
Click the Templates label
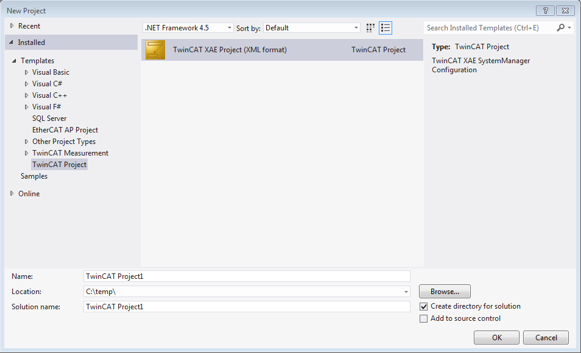(37, 60)
